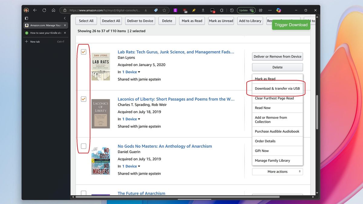Select Read Now from the actions menu
This screenshot has width=363, height=204.
[x=277, y=108]
